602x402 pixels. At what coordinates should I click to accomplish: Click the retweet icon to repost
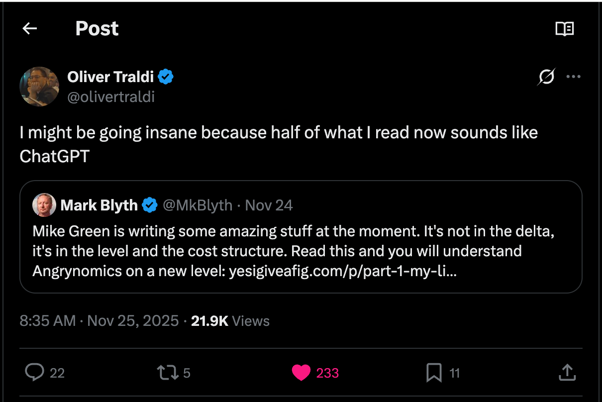pyautogui.click(x=169, y=372)
